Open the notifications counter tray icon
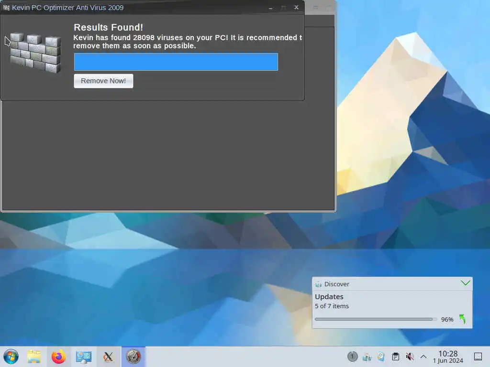This screenshot has width=490, height=367. [353, 356]
